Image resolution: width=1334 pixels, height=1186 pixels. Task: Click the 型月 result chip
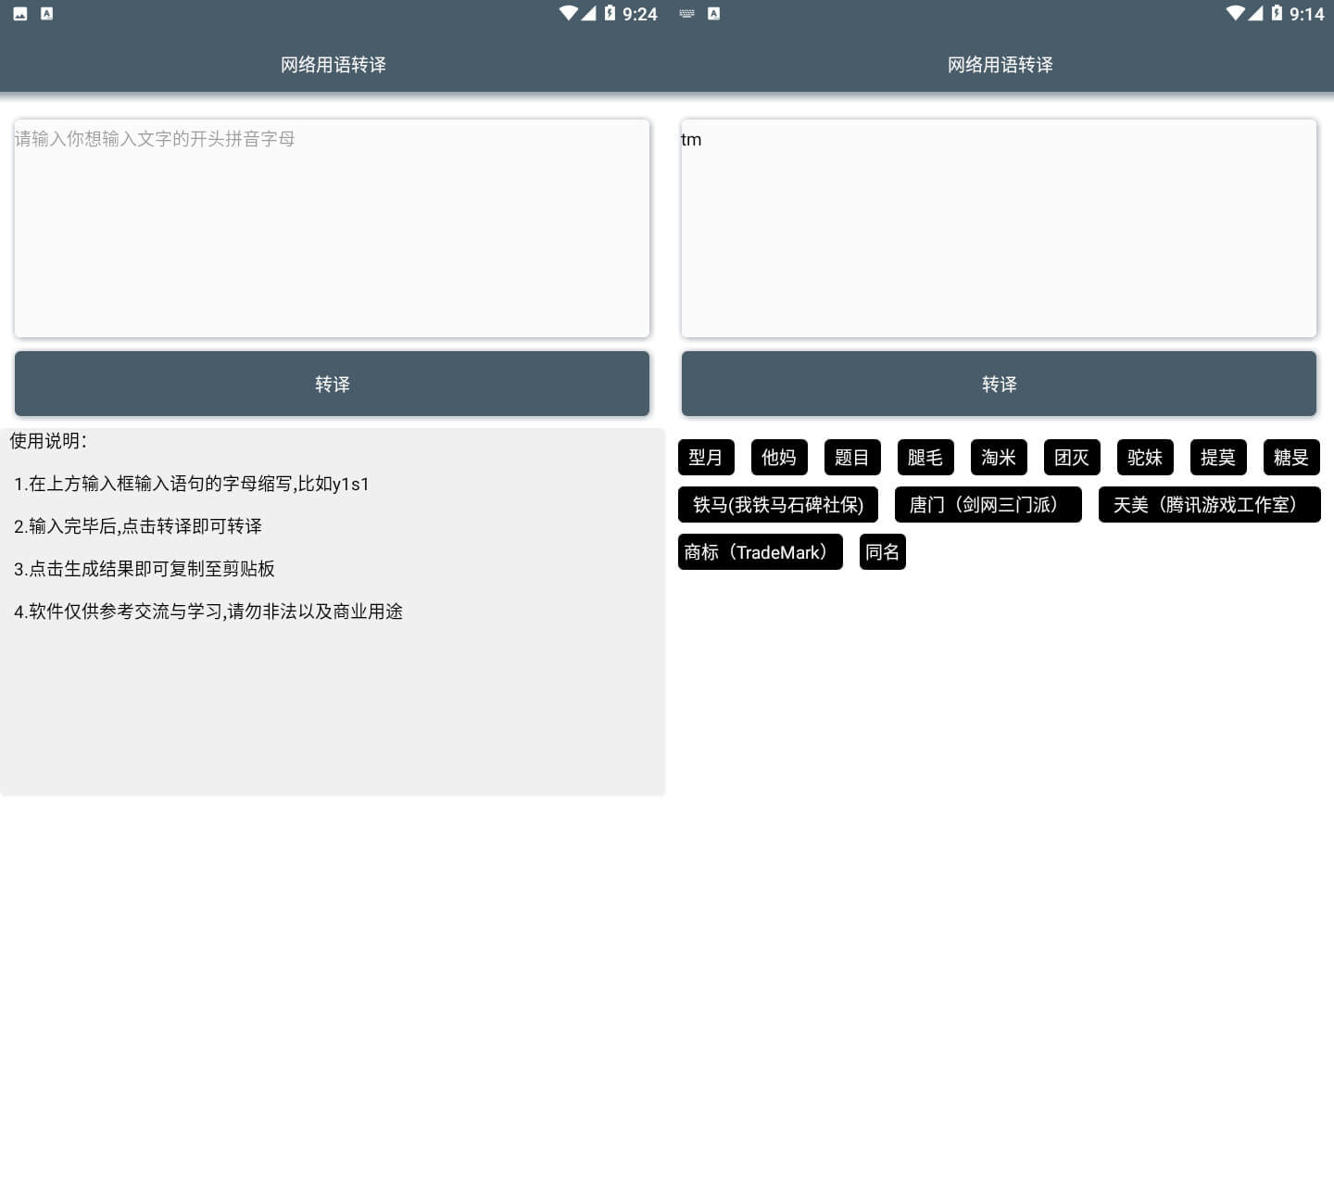point(705,458)
